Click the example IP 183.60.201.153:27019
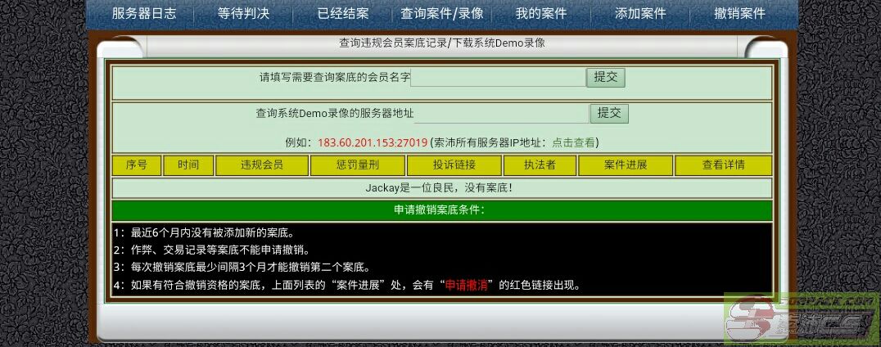The width and height of the screenshot is (881, 347). click(x=373, y=142)
